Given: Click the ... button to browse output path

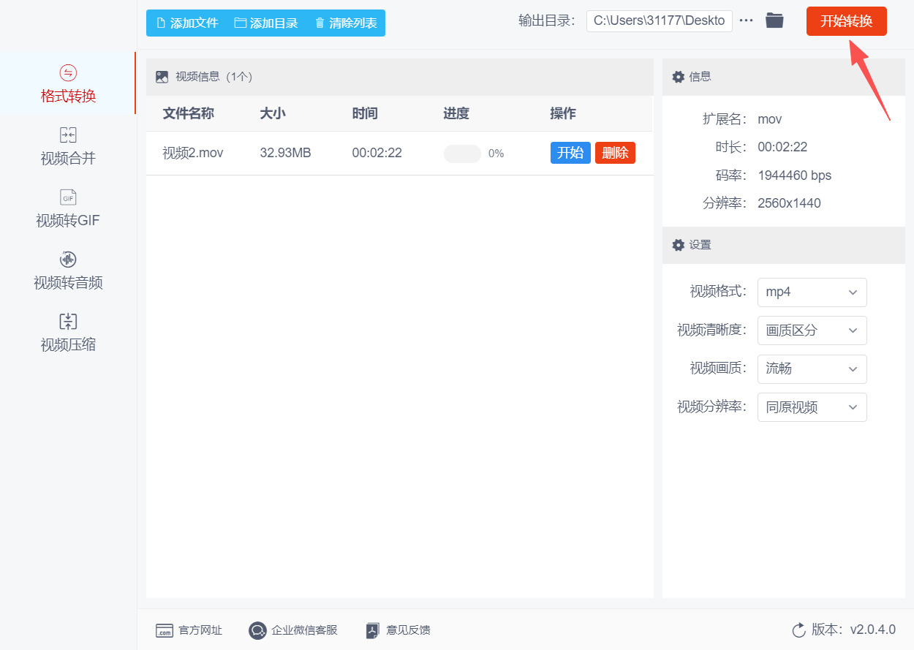Looking at the screenshot, I should (x=746, y=20).
